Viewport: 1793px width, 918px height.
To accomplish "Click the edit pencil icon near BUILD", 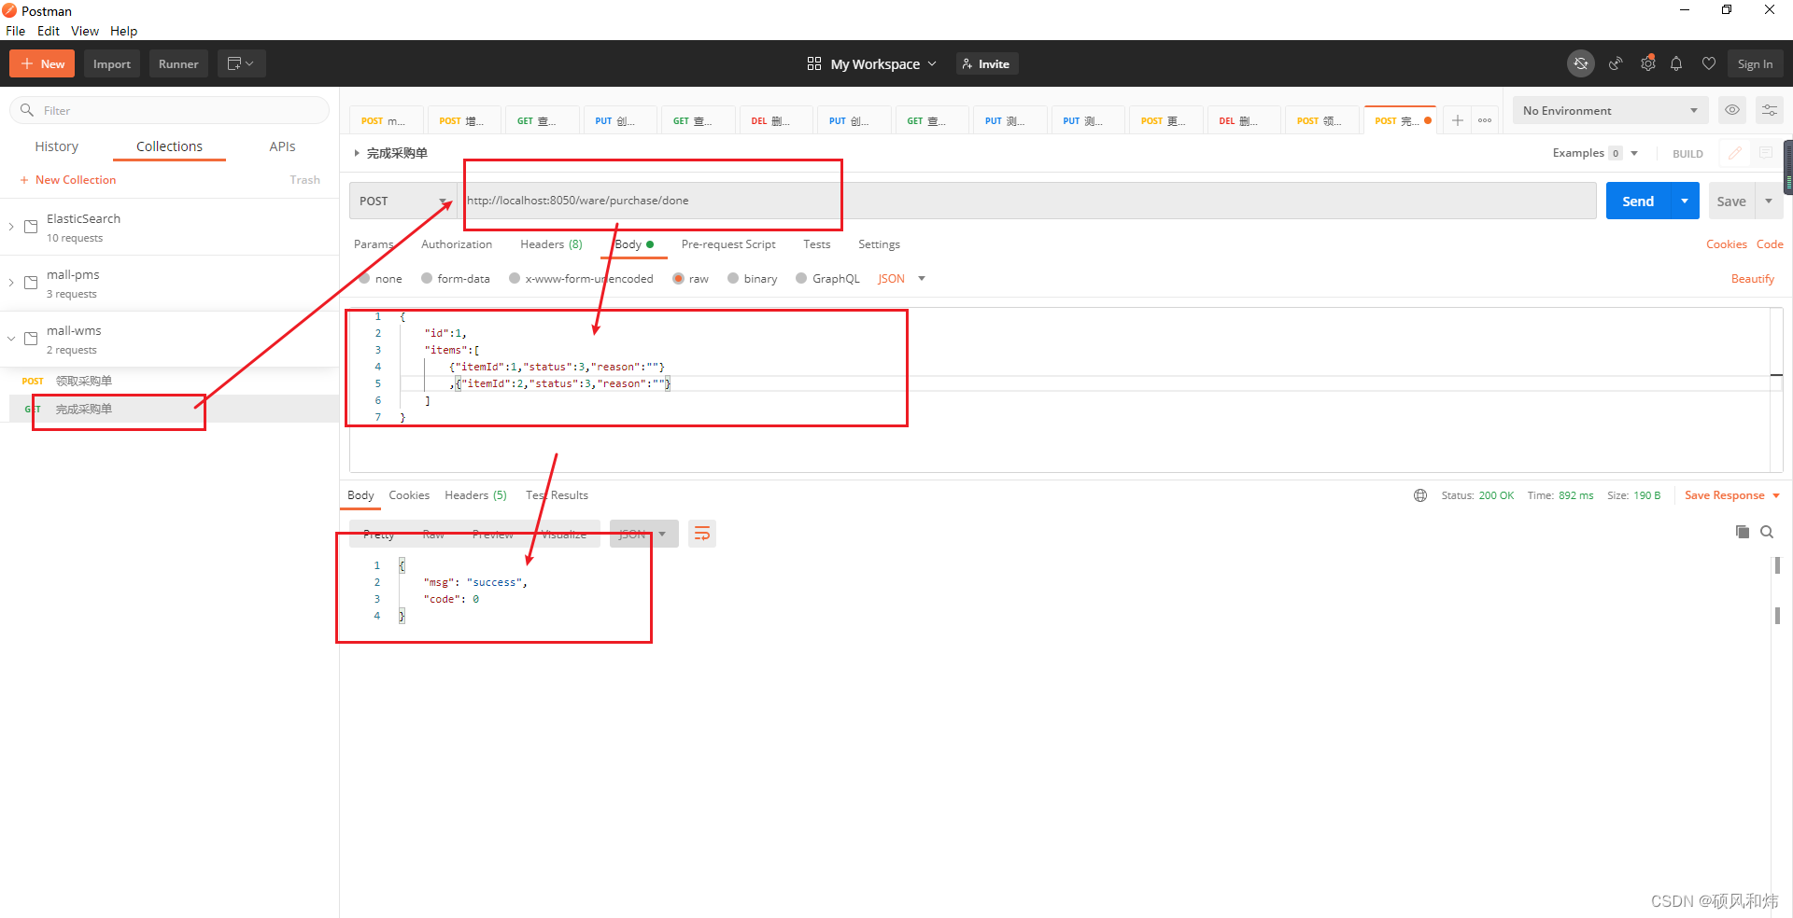I will click(1734, 153).
